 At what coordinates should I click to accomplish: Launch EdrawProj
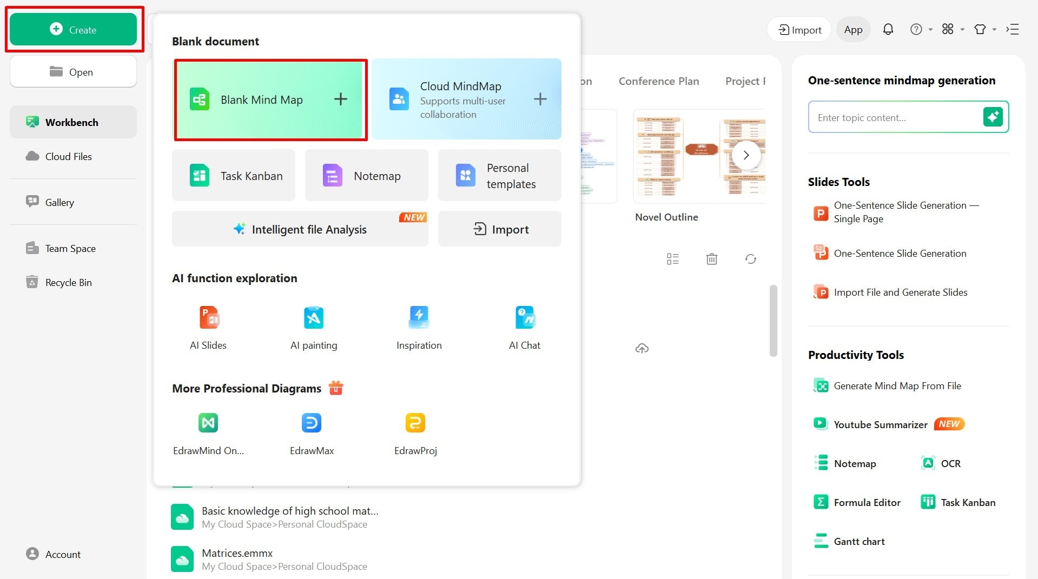(x=415, y=434)
